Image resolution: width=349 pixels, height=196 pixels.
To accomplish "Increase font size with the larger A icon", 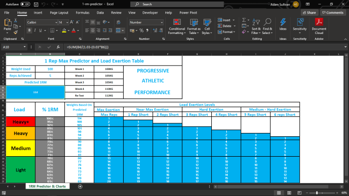I will 72,22.
